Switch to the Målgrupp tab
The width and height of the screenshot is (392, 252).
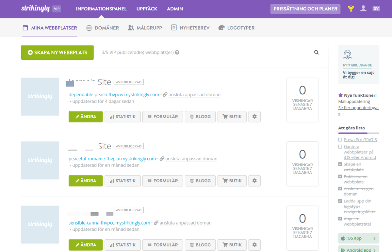coord(145,28)
